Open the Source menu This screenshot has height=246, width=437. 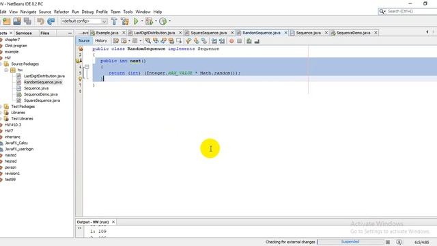pyautogui.click(x=45, y=12)
